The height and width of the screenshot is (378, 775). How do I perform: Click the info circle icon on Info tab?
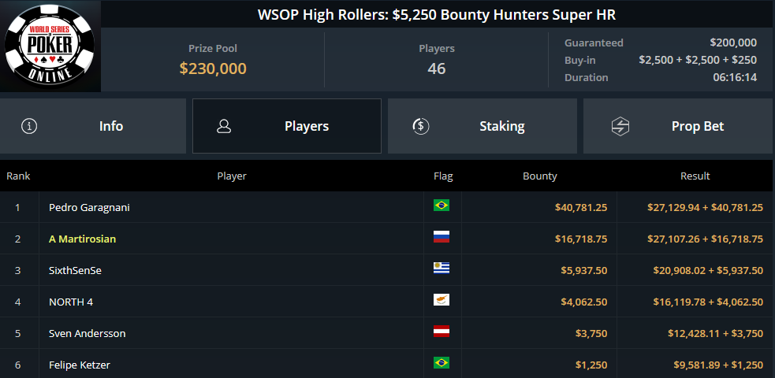tap(29, 126)
